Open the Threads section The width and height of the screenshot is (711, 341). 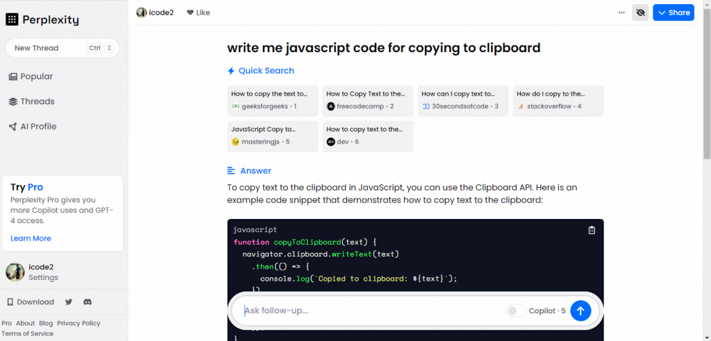tap(31, 101)
